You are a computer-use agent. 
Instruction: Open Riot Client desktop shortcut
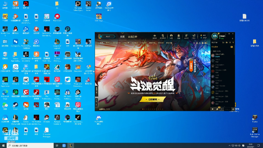click(57, 17)
